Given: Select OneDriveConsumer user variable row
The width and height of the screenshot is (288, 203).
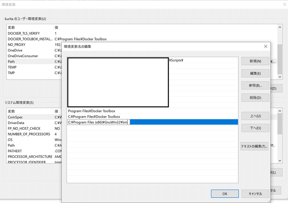Looking at the screenshot, I should [x=35, y=56].
